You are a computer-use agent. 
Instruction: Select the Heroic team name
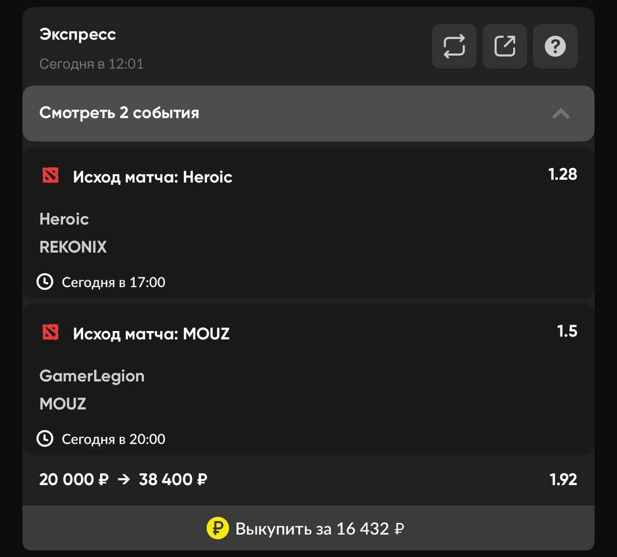tap(64, 219)
